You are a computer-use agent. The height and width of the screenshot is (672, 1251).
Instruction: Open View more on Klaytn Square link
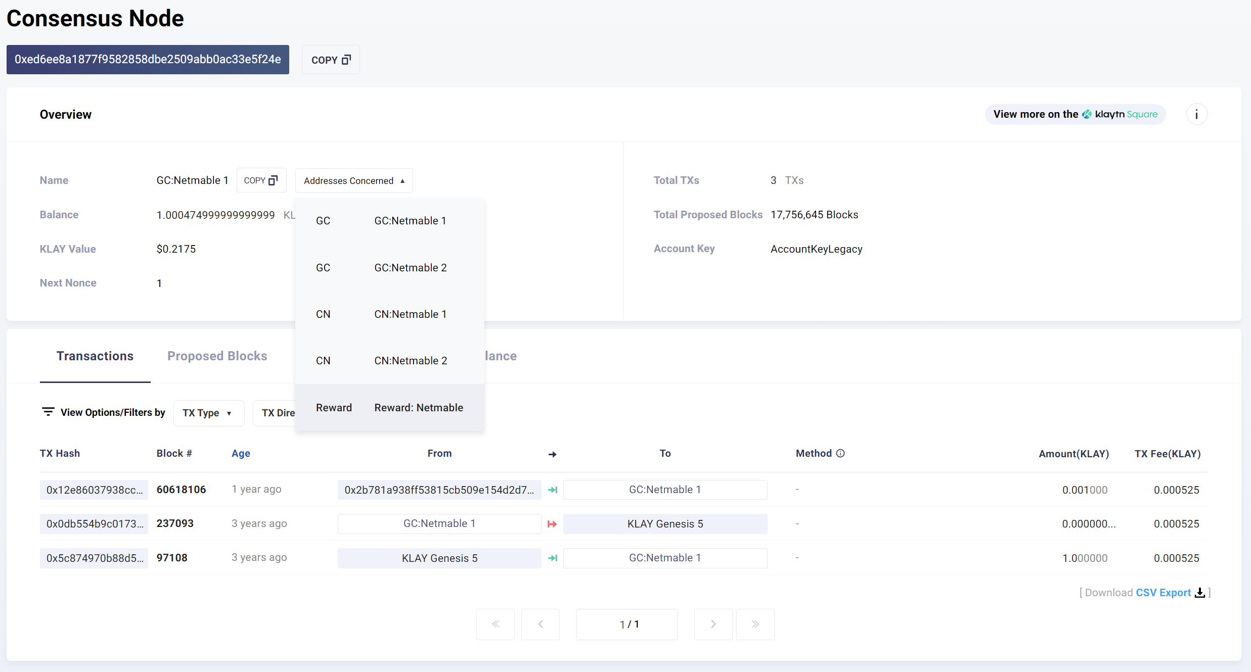point(1075,114)
